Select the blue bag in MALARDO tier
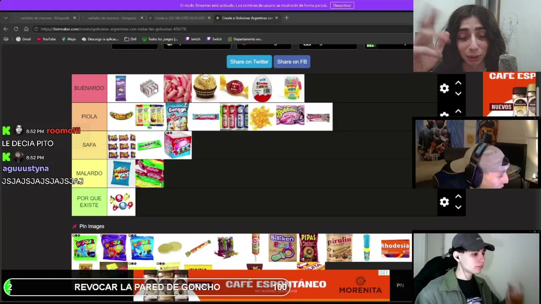This screenshot has height=304, width=541. 121,173
